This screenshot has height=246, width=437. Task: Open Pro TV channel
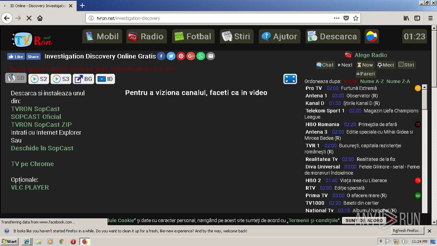click(x=314, y=88)
